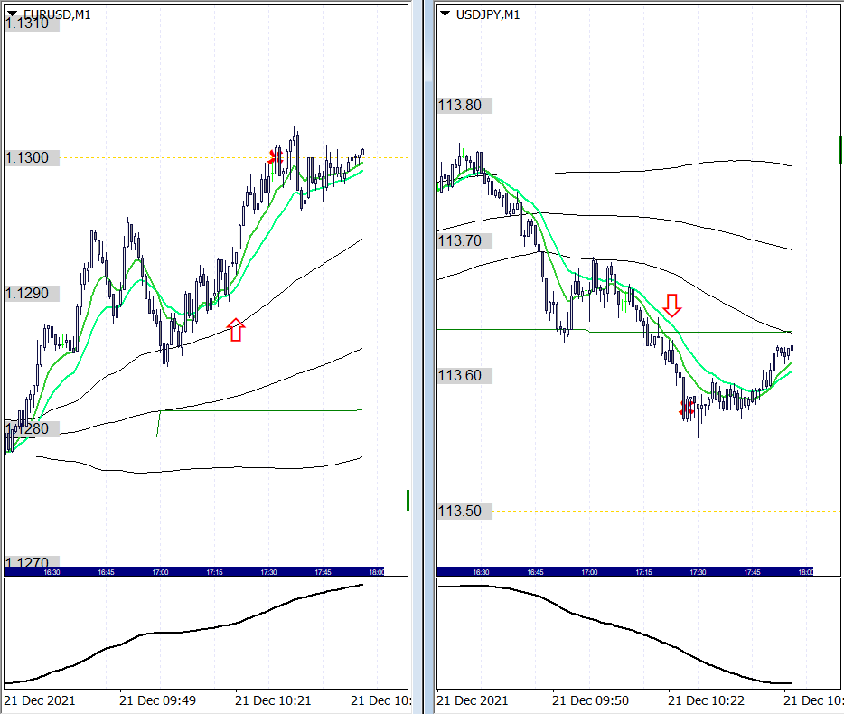Open the EURUSD chart dropdown triangle
This screenshot has width=844, height=714.
pyautogui.click(x=12, y=14)
